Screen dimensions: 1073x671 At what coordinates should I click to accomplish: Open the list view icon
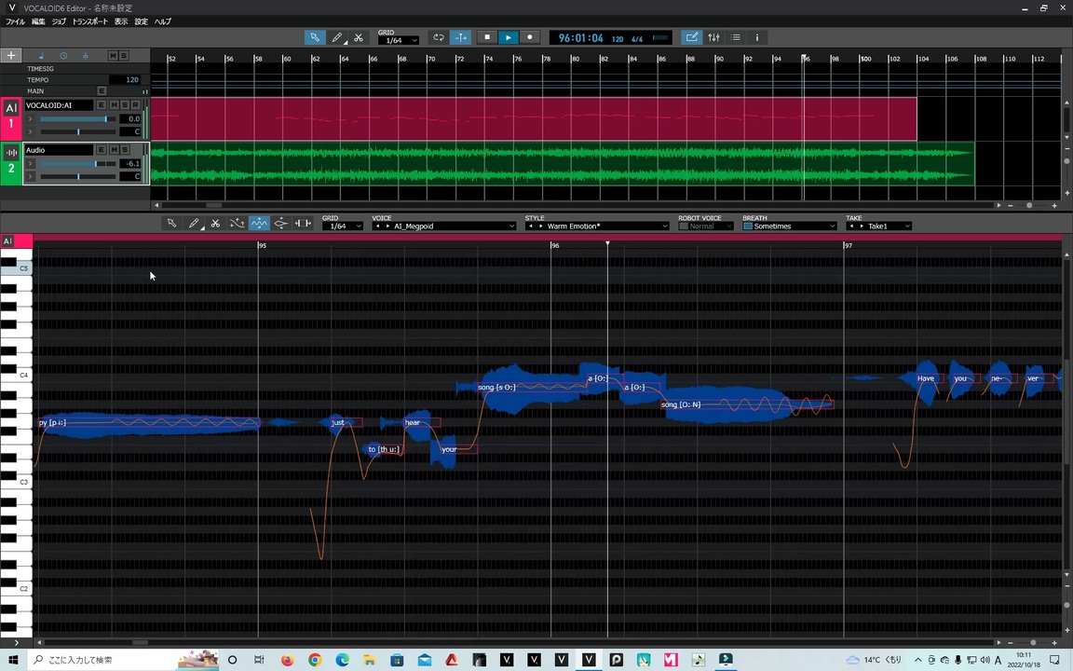pyautogui.click(x=736, y=37)
